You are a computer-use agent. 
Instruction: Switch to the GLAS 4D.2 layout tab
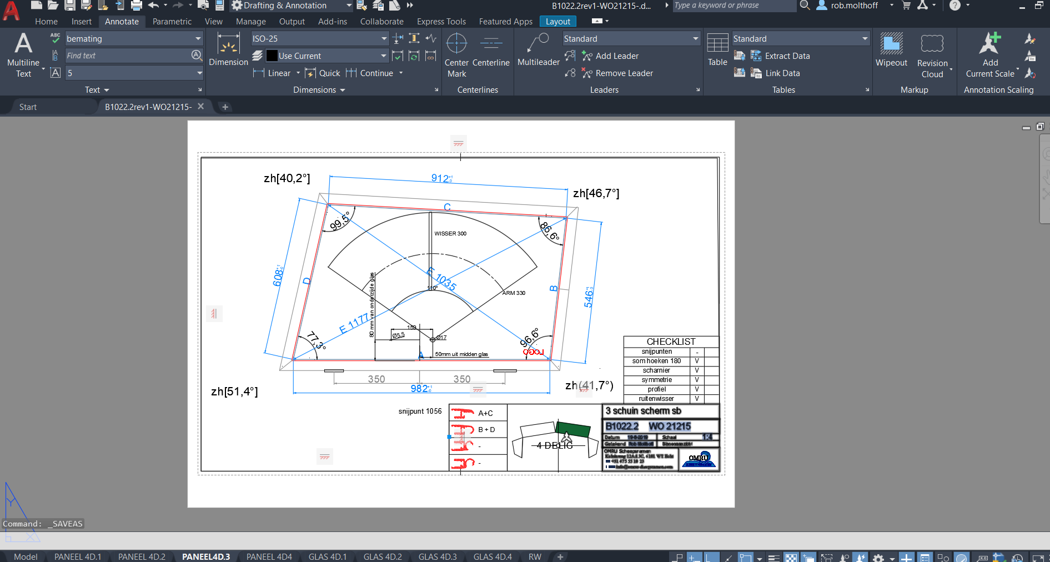tap(383, 556)
